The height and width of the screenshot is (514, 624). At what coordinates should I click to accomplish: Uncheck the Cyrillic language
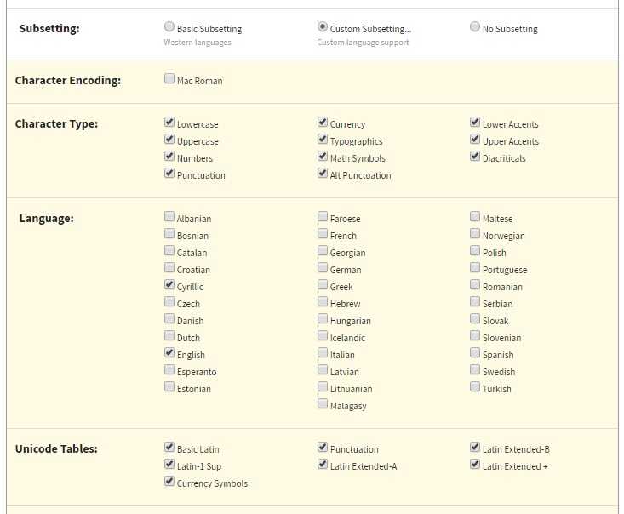tap(169, 284)
